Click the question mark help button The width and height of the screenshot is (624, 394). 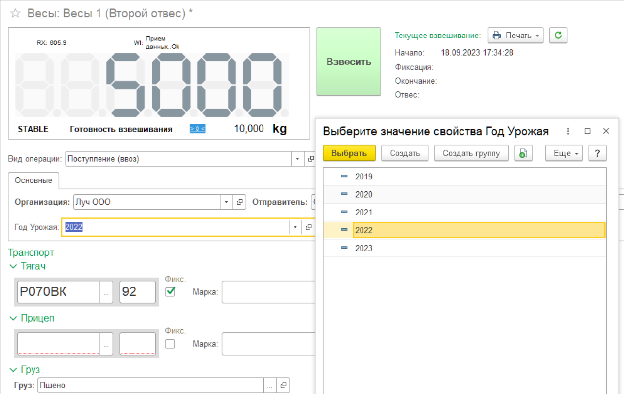[x=597, y=153]
